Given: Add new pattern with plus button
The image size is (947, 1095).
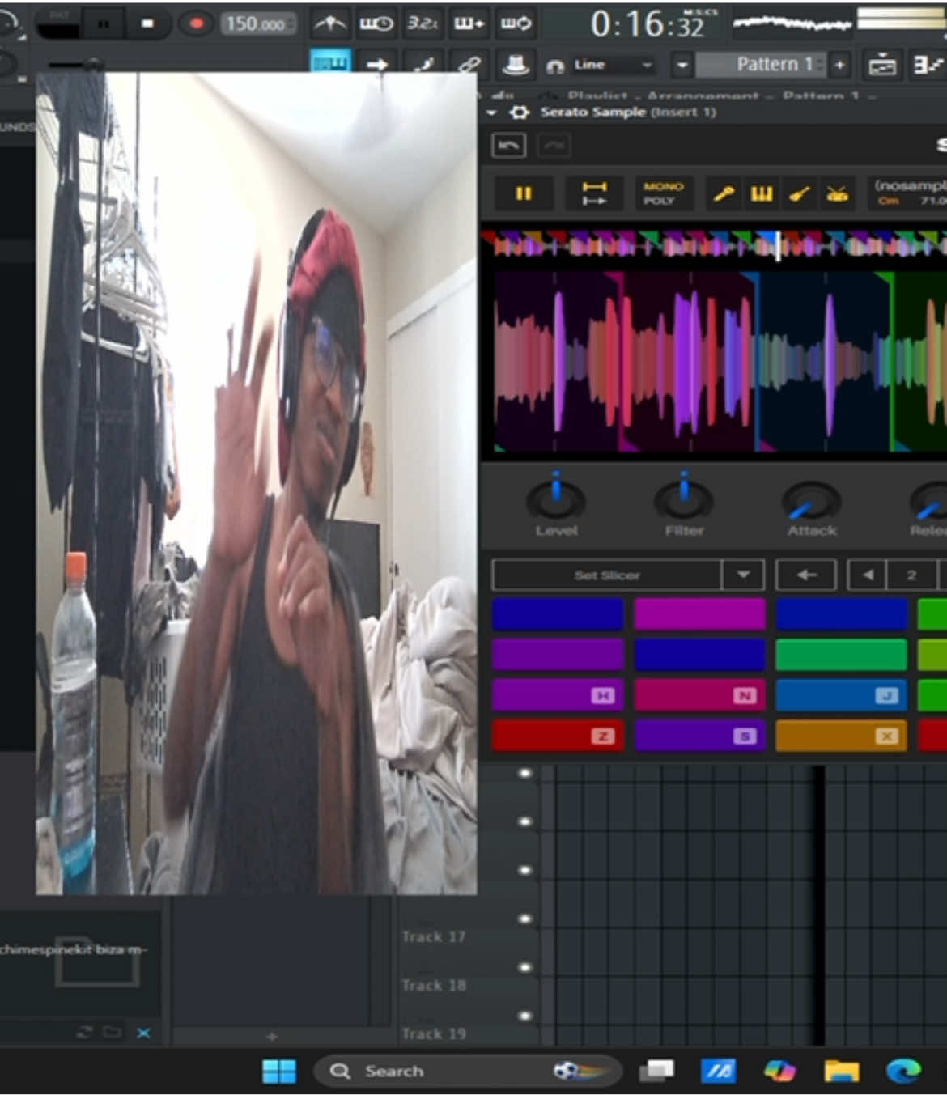Looking at the screenshot, I should pyautogui.click(x=839, y=65).
